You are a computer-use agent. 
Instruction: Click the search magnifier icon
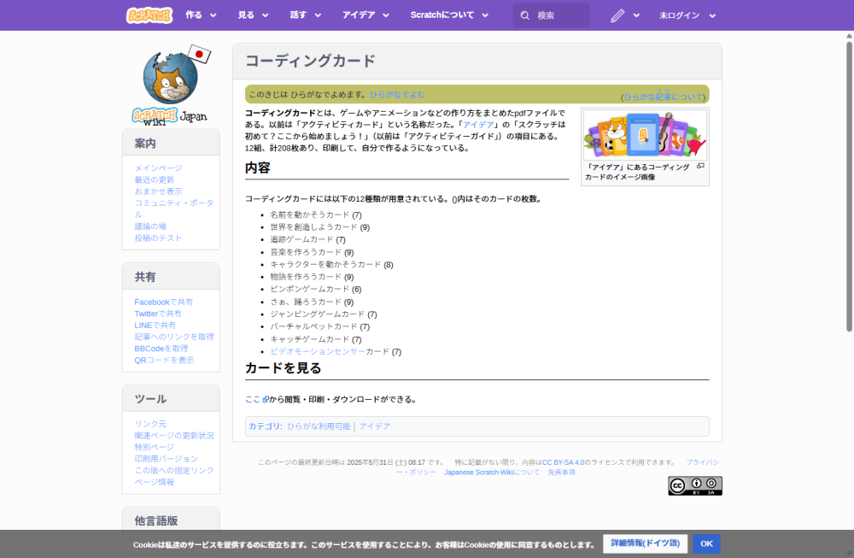524,15
